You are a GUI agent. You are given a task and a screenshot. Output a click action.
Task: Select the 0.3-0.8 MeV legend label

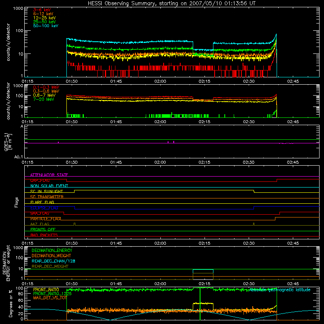(x=46, y=91)
